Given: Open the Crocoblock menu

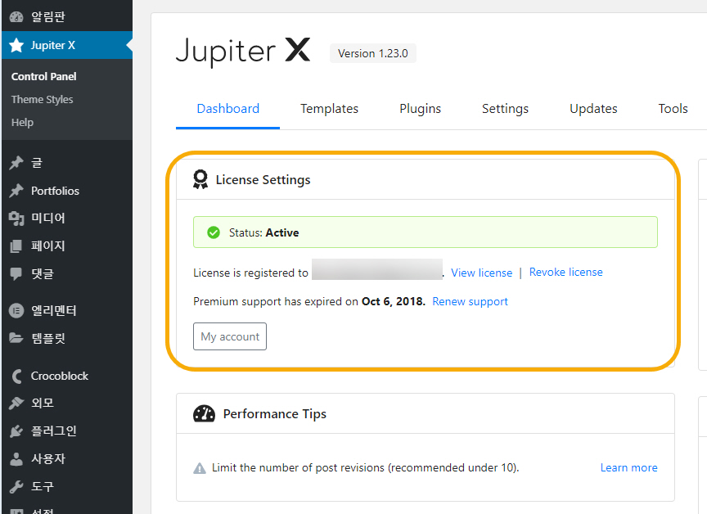Looking at the screenshot, I should (67, 376).
